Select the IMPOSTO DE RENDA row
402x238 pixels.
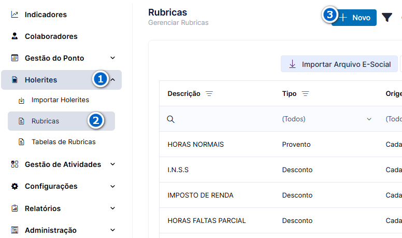coord(281,195)
